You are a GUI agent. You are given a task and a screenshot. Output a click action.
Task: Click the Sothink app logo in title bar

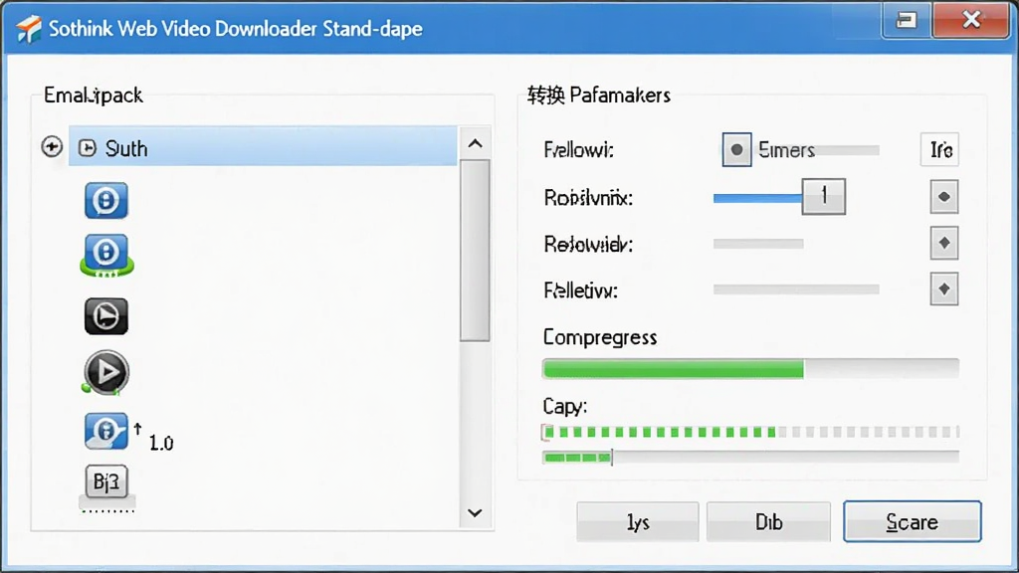click(29, 29)
